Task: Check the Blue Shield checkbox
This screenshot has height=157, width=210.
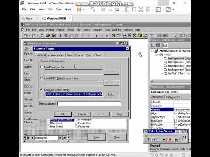Action: pos(48,127)
